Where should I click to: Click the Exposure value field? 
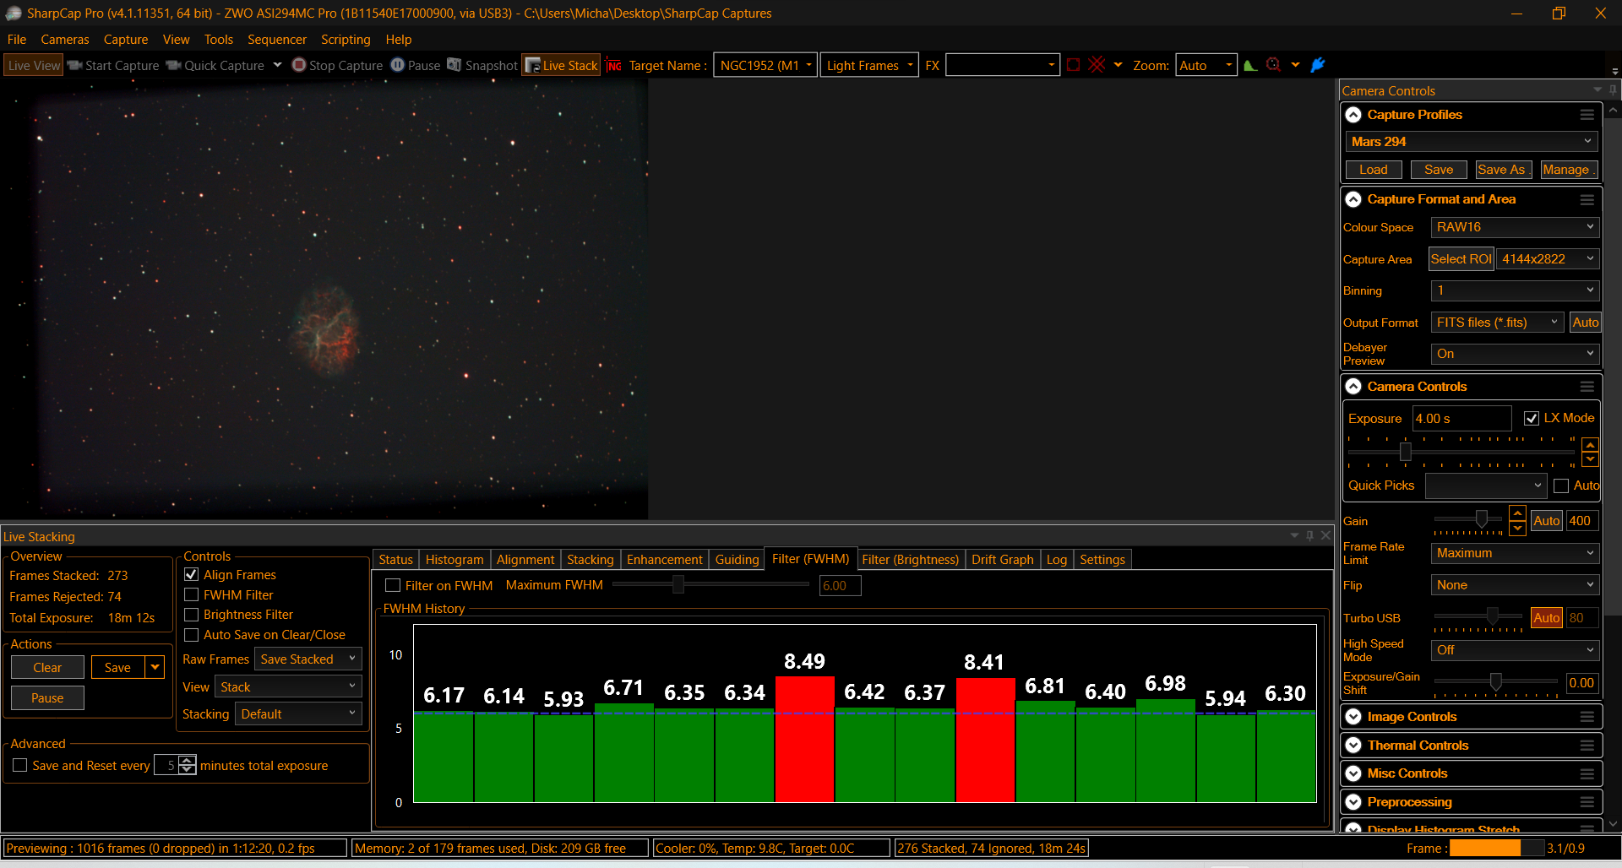coord(1462,419)
